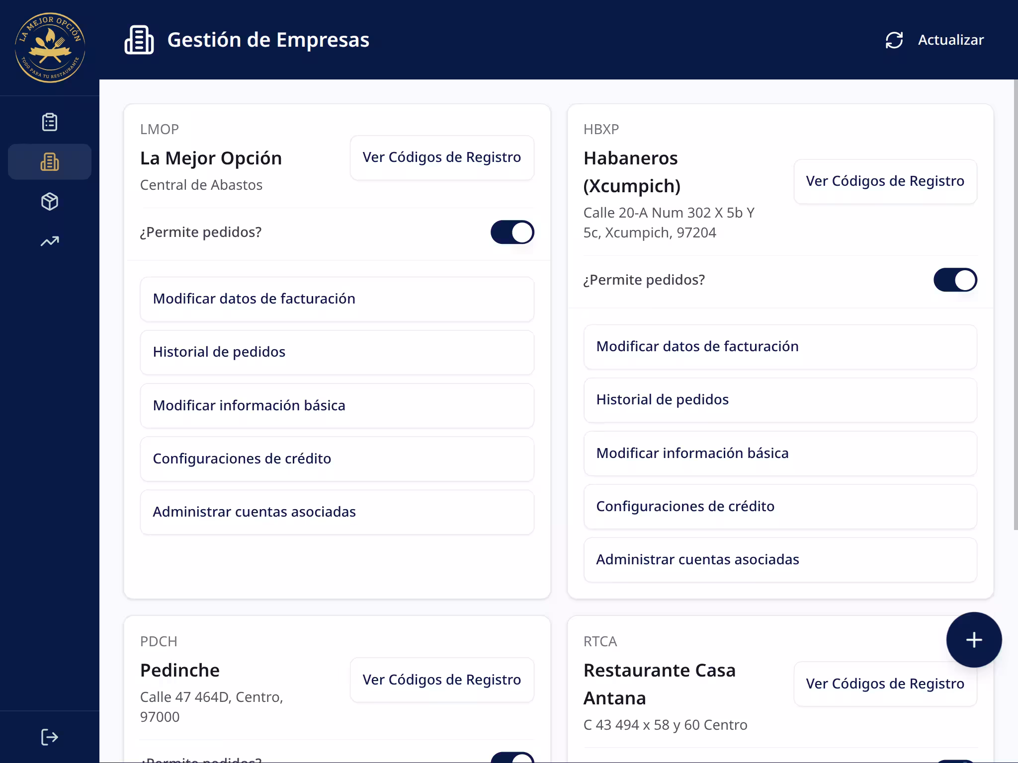Click the logout icon at sidebar bottom
This screenshot has height=763, width=1018.
pyautogui.click(x=48, y=737)
